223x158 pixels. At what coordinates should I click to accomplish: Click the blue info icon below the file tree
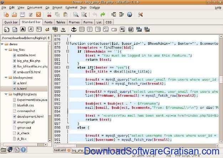(23, 149)
